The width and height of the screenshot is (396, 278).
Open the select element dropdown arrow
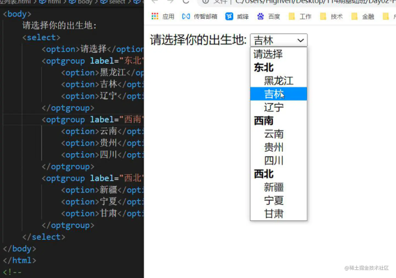point(300,40)
